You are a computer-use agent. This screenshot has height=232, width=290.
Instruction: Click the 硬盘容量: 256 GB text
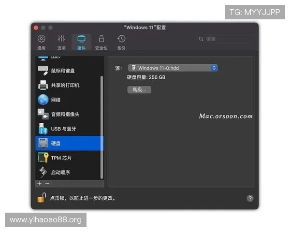click(146, 77)
